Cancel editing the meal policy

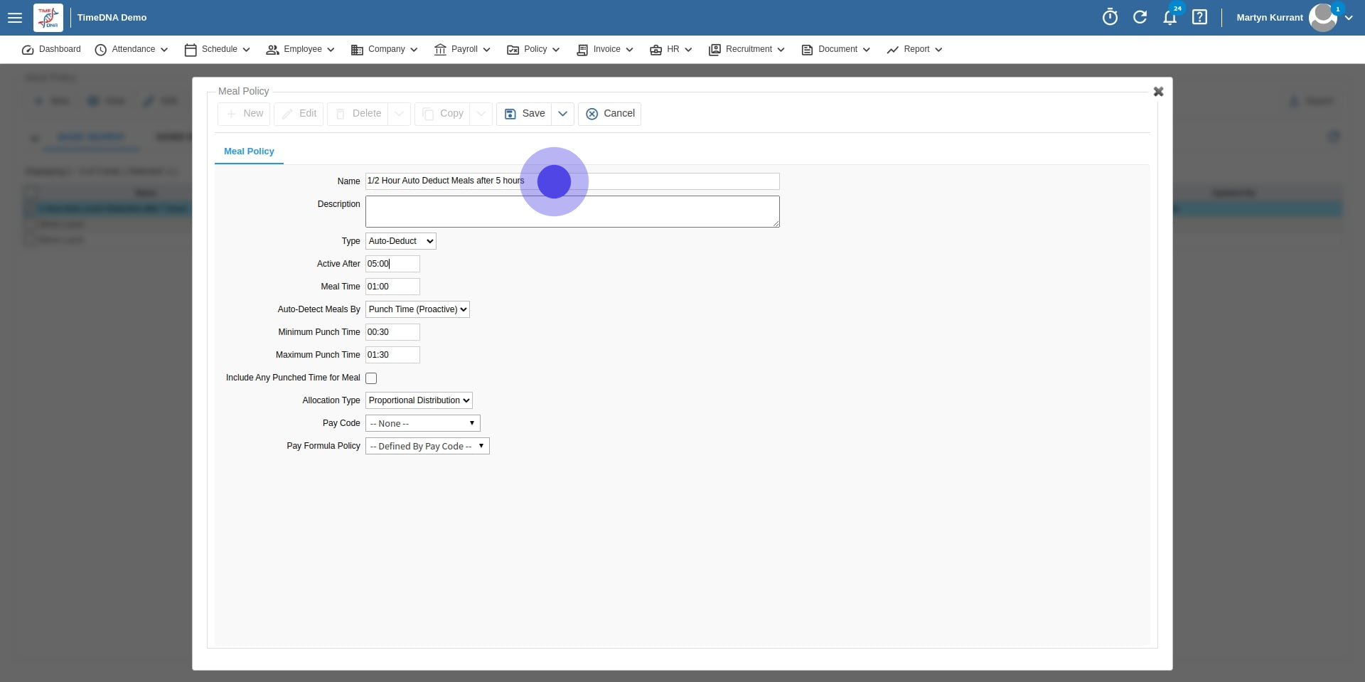(610, 114)
